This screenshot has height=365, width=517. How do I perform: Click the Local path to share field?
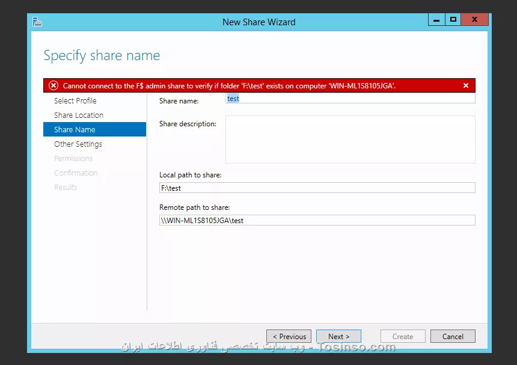click(x=317, y=188)
